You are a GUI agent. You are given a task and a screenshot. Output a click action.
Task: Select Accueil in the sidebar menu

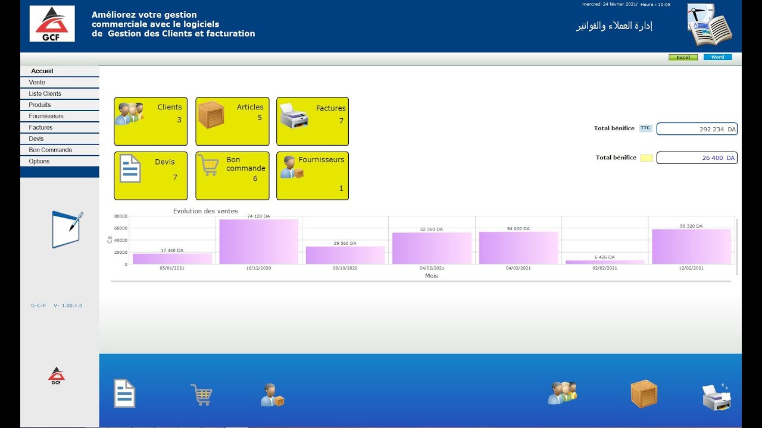tap(60, 71)
